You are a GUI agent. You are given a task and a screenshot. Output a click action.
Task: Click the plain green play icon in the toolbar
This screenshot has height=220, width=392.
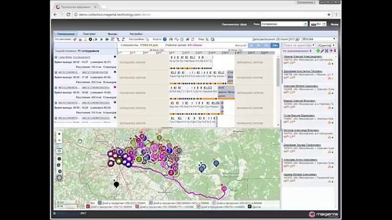(x=102, y=39)
